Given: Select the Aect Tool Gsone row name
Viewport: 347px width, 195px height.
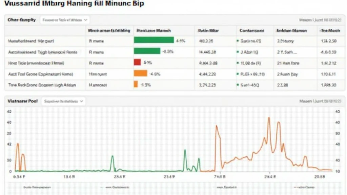Looking at the screenshot, I should pyautogui.click(x=41, y=74).
